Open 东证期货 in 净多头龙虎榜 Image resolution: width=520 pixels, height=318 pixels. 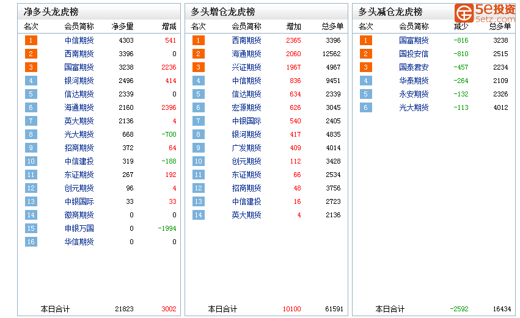(79, 175)
